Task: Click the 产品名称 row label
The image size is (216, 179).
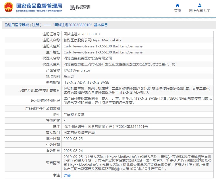Action: pyautogui.click(x=53, y=70)
